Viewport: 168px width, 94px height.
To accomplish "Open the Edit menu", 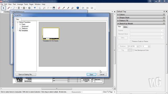I will (6, 4).
